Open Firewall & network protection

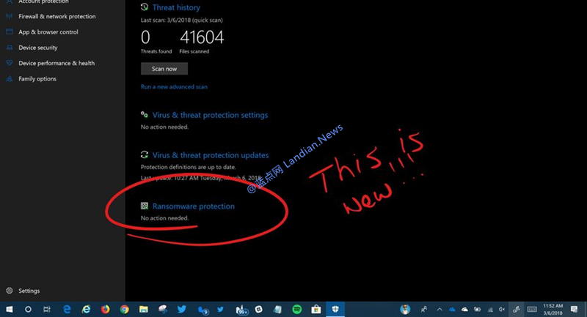tap(57, 16)
